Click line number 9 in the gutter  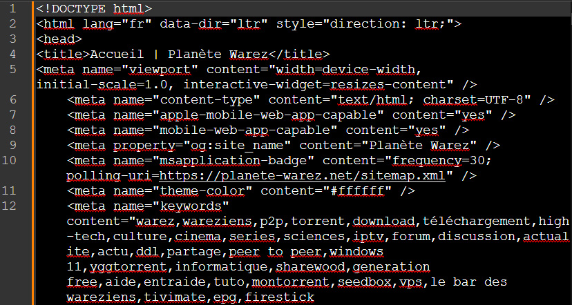click(12, 145)
